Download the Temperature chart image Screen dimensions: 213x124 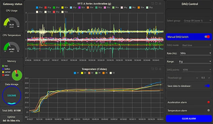(x=160, y=69)
